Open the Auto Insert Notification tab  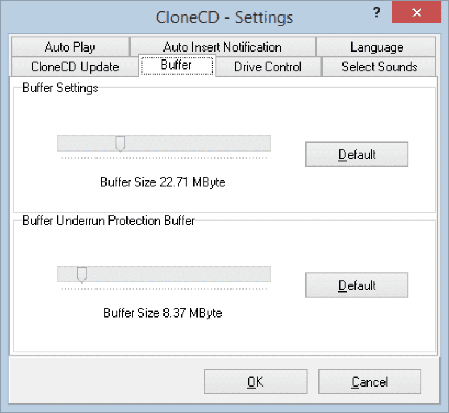(222, 47)
